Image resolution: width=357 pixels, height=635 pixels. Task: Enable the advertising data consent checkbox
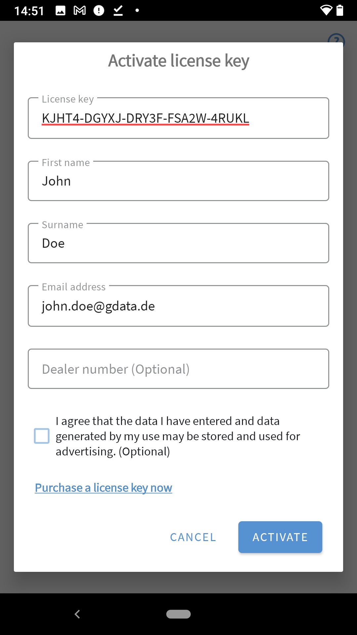41,436
